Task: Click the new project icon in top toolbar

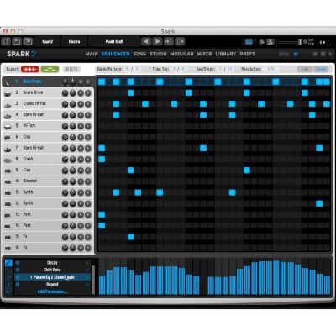Action: tap(6, 41)
